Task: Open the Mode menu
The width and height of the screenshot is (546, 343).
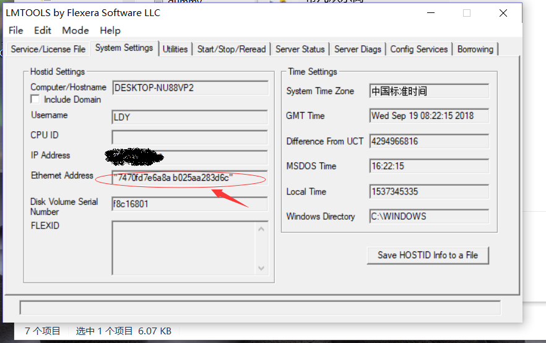Action: coord(76,30)
